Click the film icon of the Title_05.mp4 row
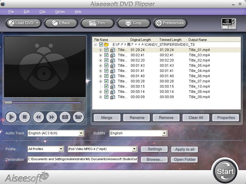The image size is (246, 184). [x=113, y=66]
